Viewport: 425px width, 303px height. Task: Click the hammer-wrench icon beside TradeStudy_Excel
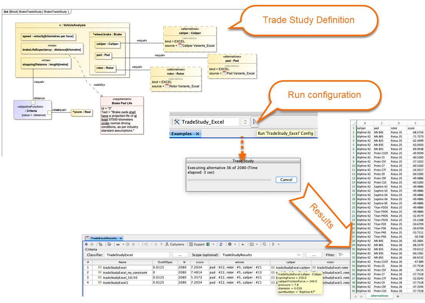(176, 122)
